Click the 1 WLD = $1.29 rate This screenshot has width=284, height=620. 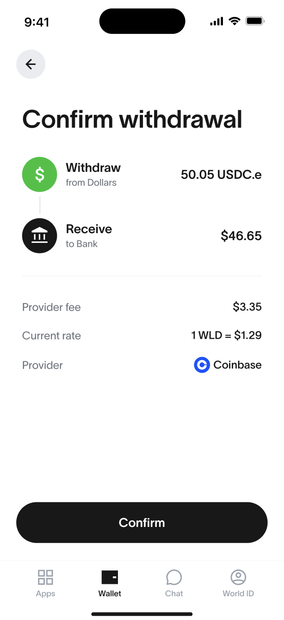click(x=226, y=335)
